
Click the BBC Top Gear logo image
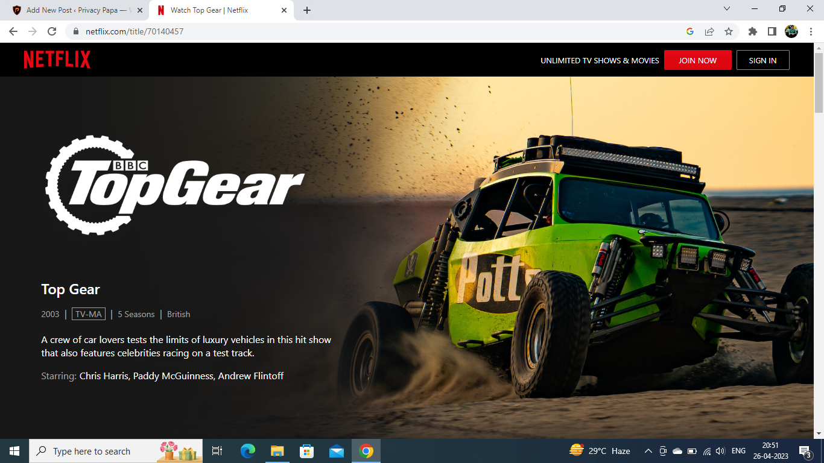(175, 184)
